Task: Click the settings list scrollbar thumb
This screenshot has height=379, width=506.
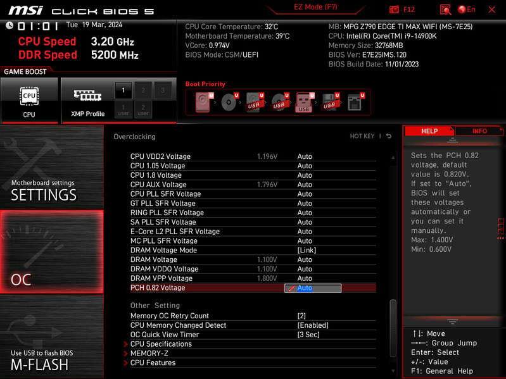Action: [x=393, y=328]
